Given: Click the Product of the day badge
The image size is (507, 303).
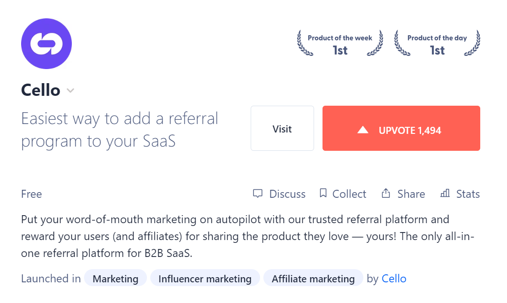Looking at the screenshot, I should (x=437, y=43).
